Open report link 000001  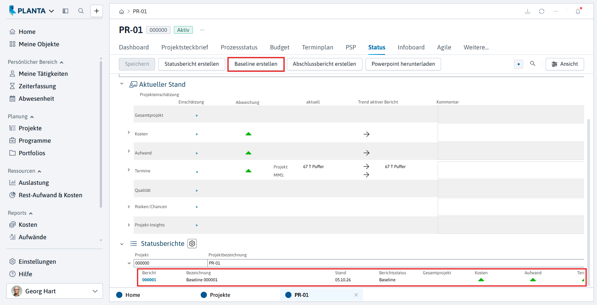point(149,280)
